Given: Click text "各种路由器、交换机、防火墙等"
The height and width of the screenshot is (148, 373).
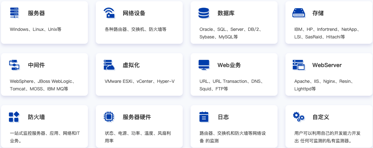Looking at the screenshot, I should (135, 30).
